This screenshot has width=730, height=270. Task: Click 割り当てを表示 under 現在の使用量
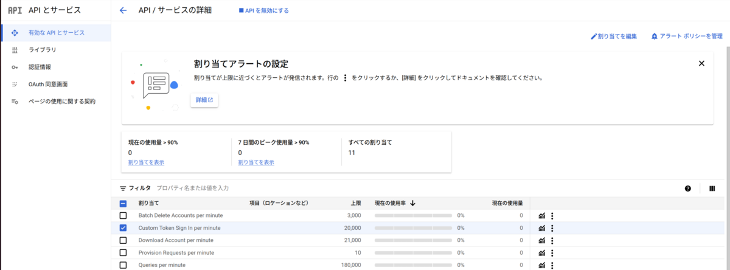coord(146,162)
